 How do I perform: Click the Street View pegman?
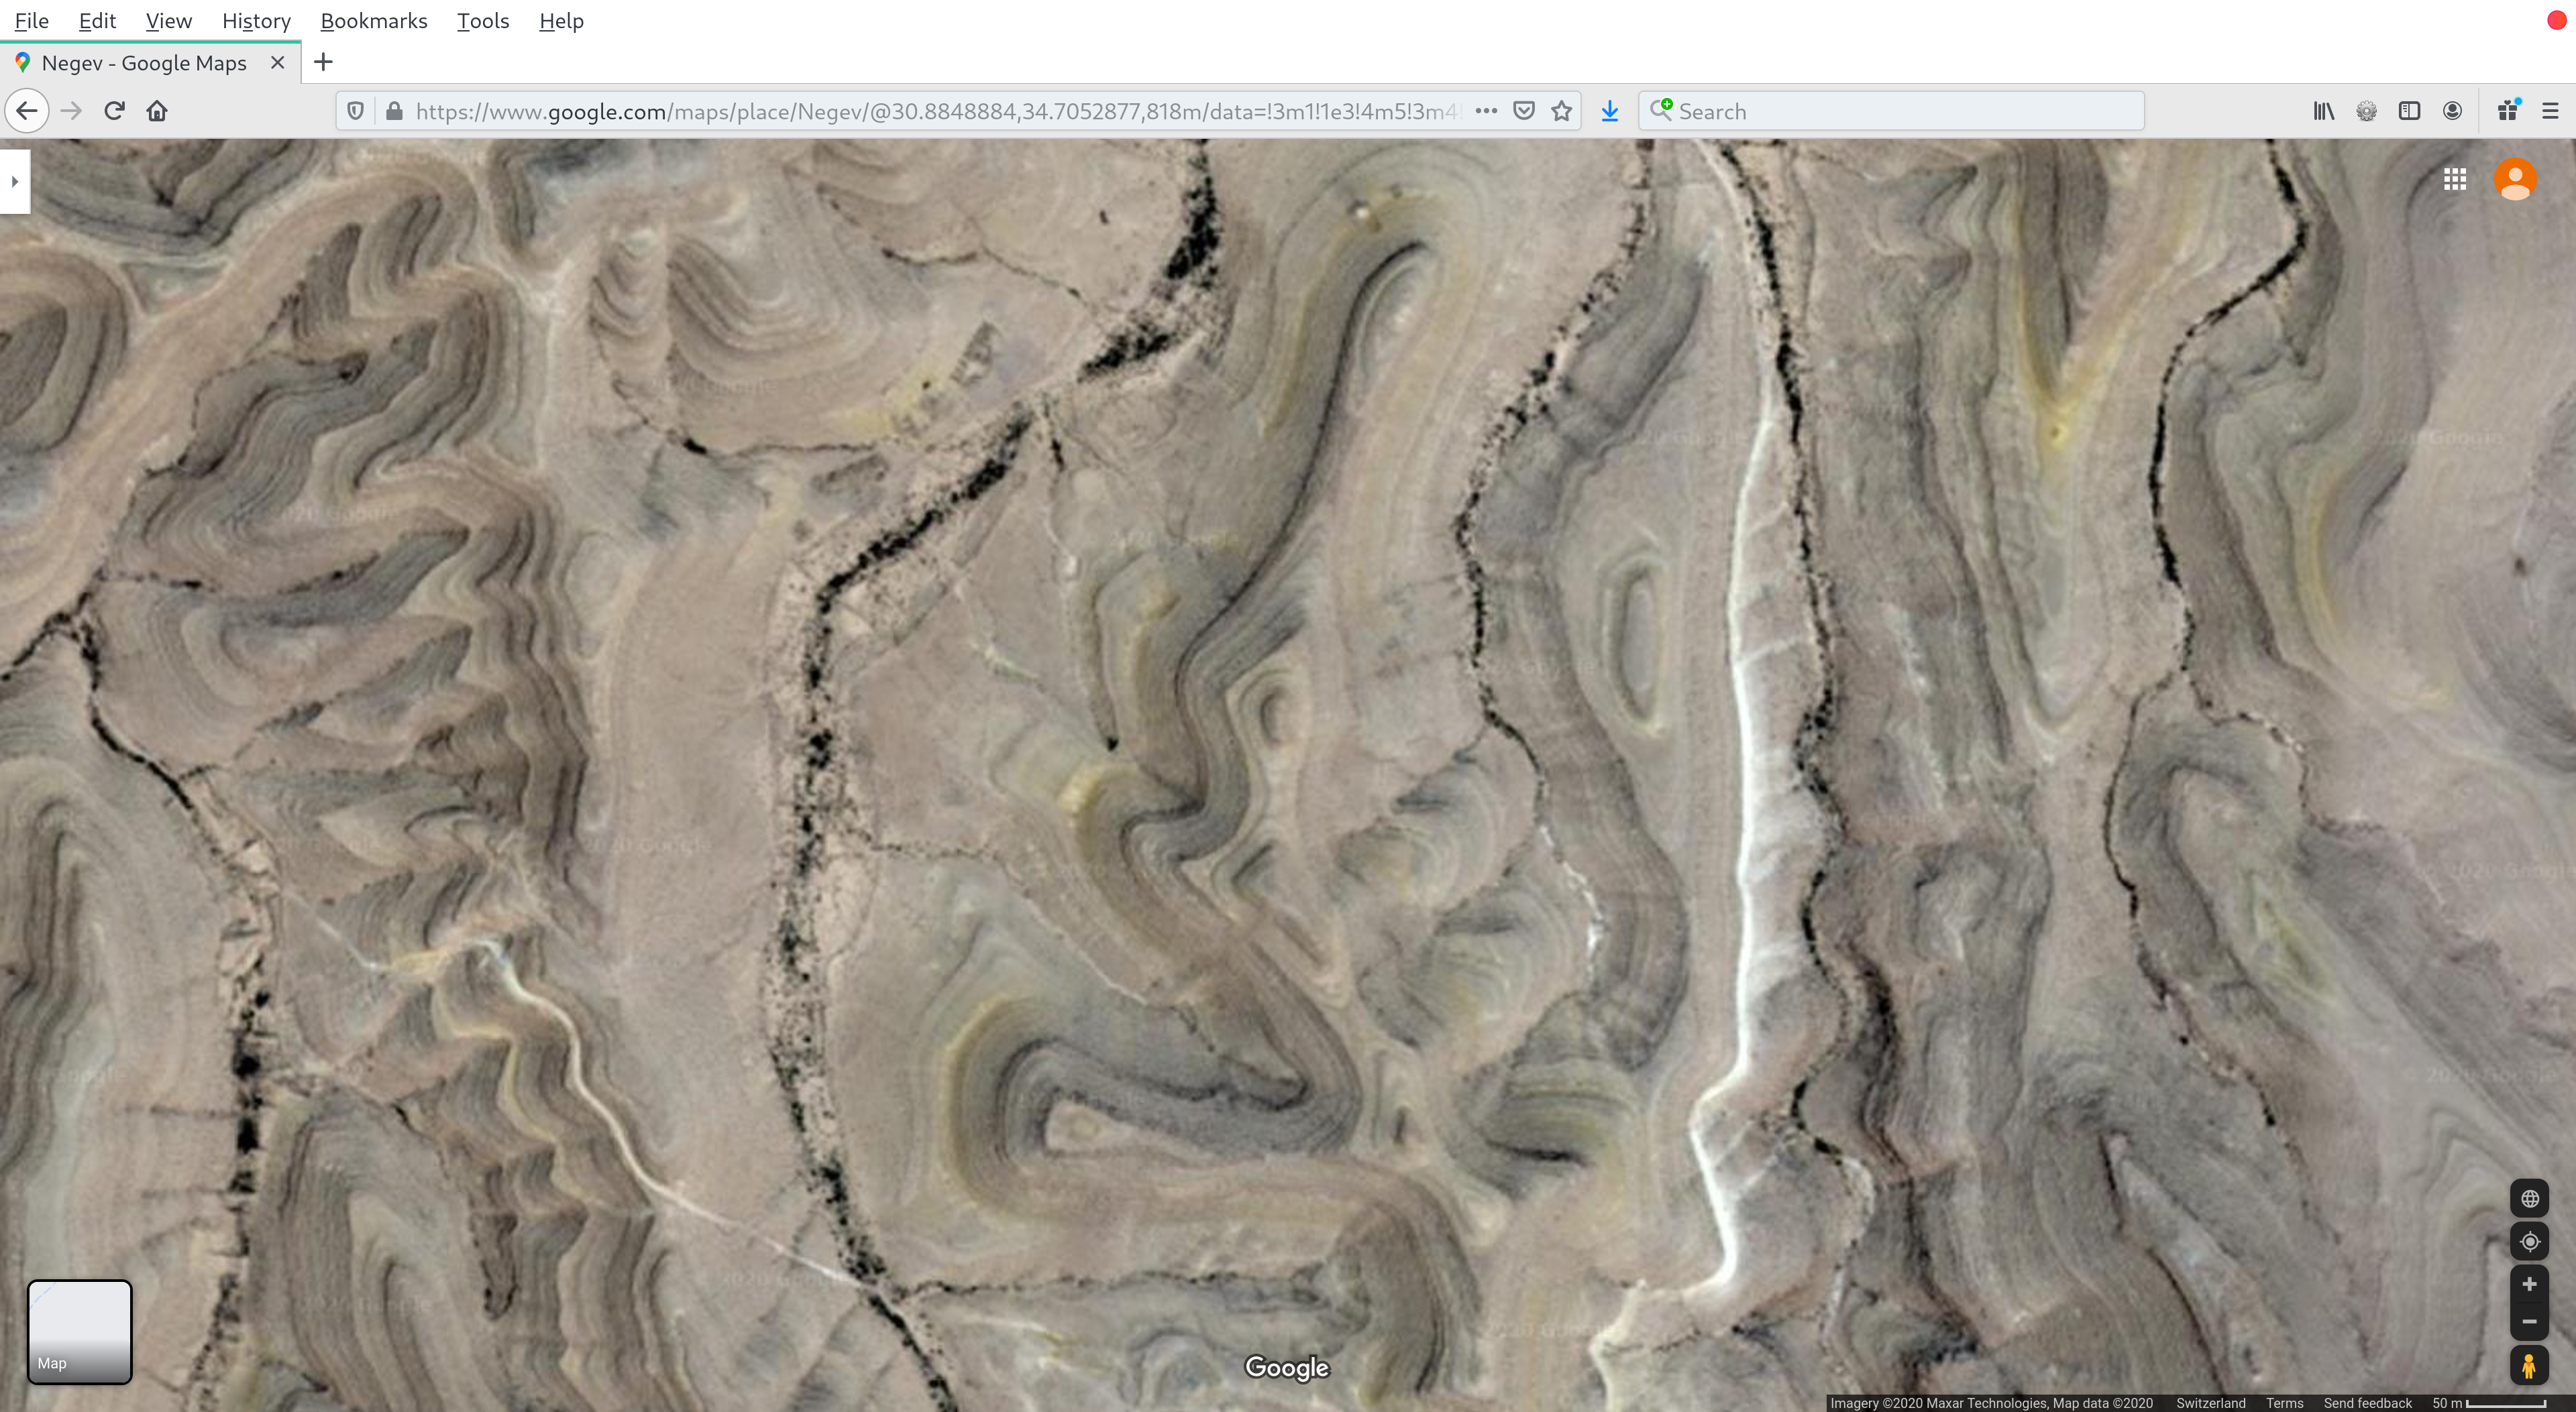[2529, 1365]
